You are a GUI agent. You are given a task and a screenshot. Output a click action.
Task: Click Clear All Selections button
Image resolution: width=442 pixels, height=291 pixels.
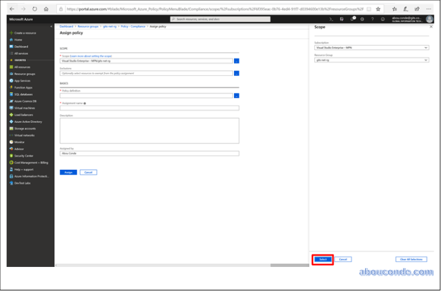pos(411,259)
